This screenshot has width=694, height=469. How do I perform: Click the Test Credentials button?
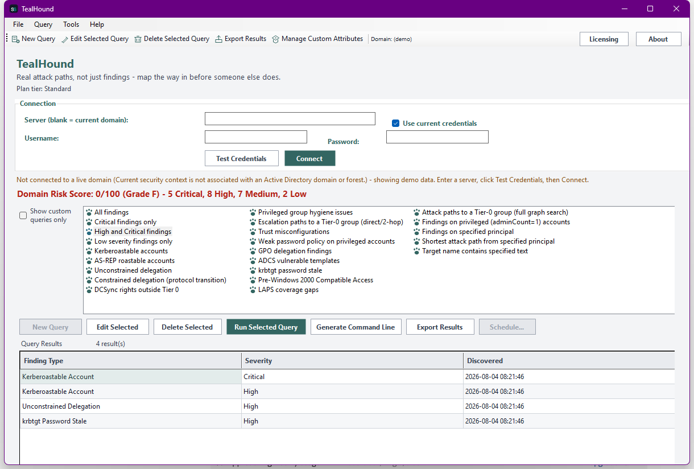[241, 158]
